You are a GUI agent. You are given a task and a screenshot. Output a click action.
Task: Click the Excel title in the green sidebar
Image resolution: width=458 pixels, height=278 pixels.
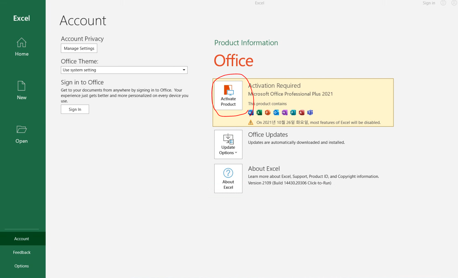pyautogui.click(x=22, y=18)
